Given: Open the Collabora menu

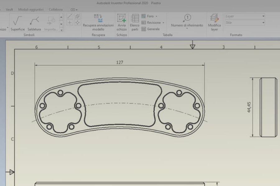Looking at the screenshot, I should pyautogui.click(x=55, y=9).
